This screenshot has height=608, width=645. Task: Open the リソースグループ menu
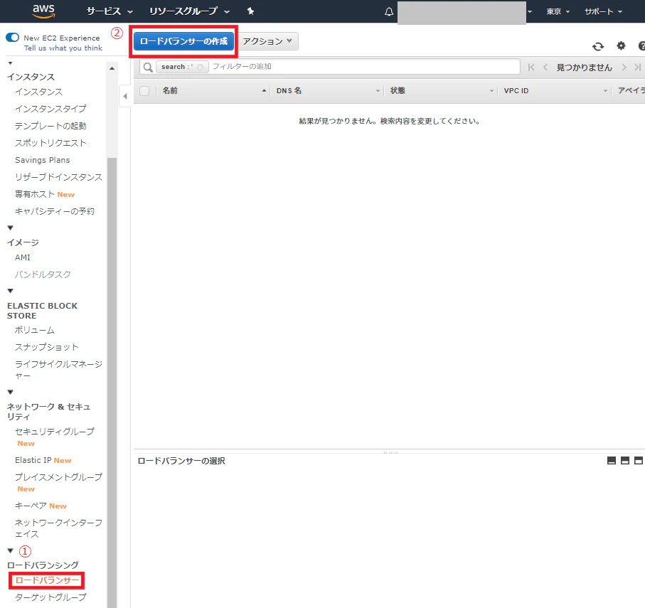point(189,11)
